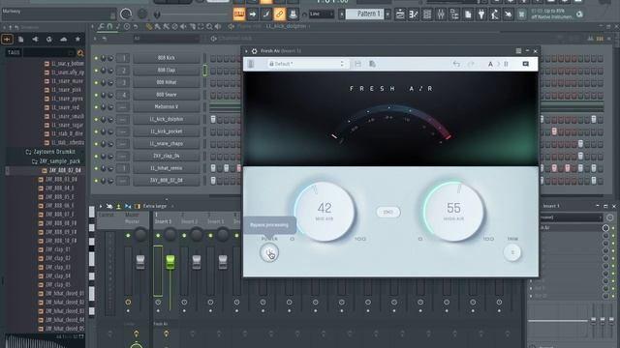Open the Plugin picker plug icon
Screen dimensions: 620x348
[x=481, y=14]
